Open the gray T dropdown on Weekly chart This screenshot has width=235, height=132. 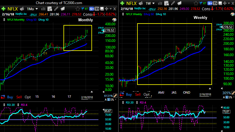click(215, 3)
